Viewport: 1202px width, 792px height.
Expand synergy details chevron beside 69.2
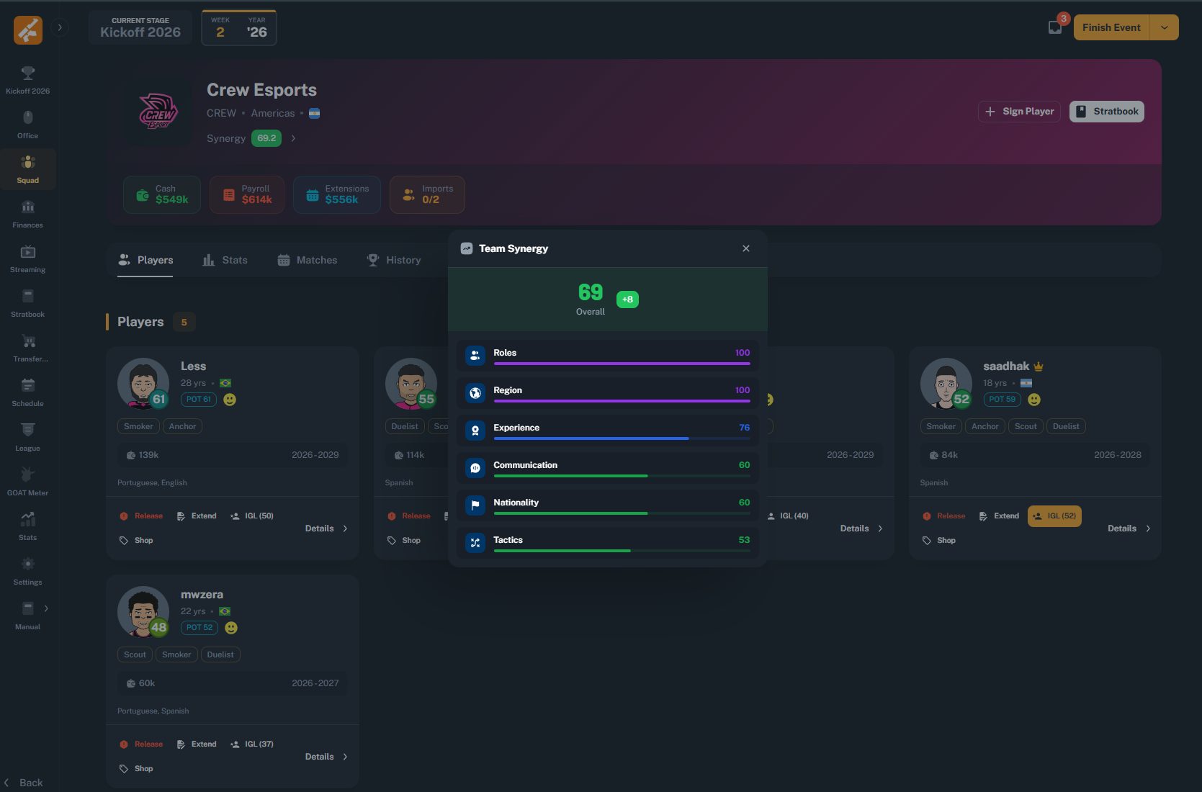coord(293,138)
